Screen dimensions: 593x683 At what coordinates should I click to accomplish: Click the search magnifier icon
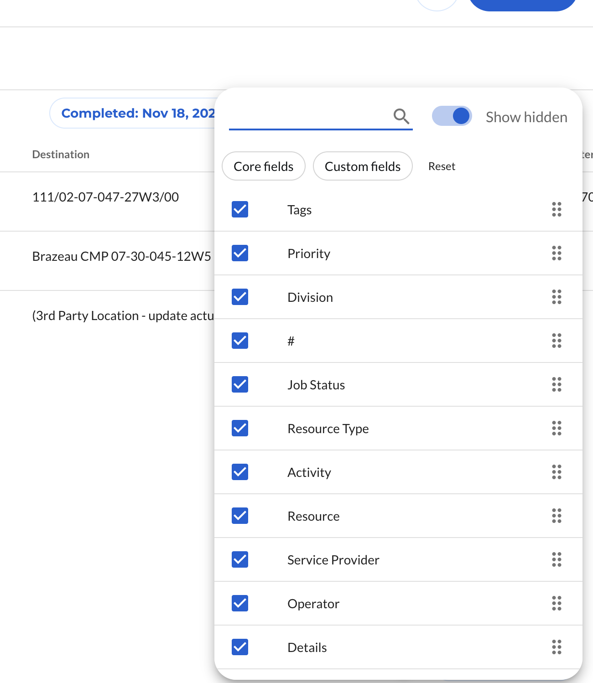401,117
